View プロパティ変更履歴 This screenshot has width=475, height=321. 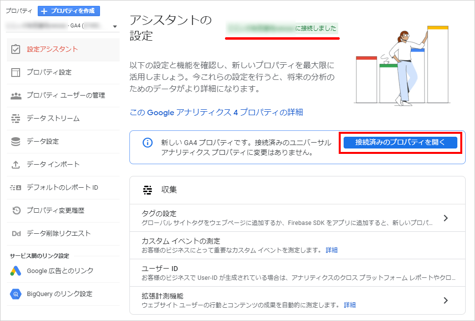click(63, 210)
